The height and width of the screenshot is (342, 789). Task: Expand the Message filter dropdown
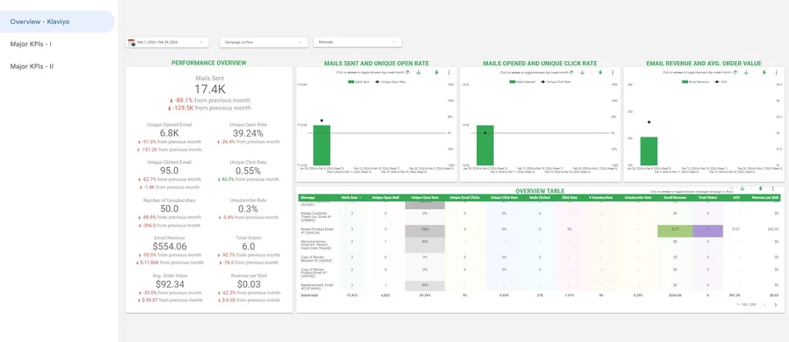(358, 42)
